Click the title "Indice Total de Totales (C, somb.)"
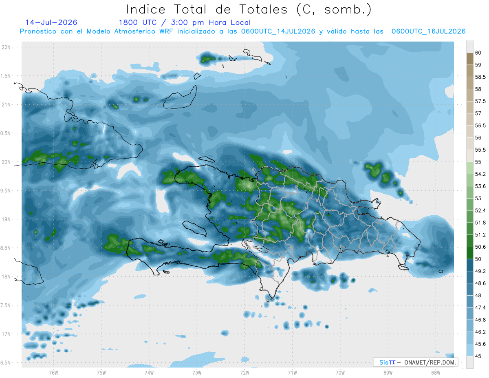489x378 pixels. point(249,9)
